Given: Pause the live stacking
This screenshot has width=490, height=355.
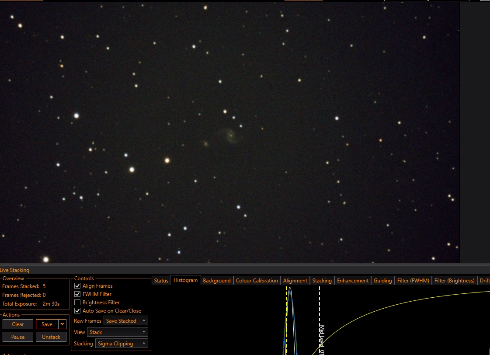Looking at the screenshot, I should tap(18, 337).
